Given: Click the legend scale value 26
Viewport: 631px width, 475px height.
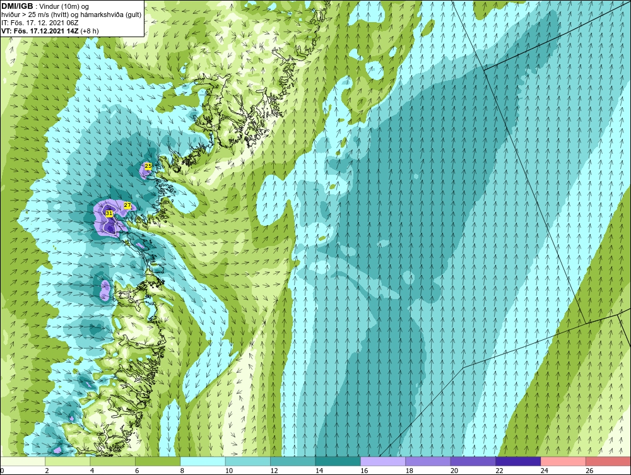Looking at the screenshot, I should [x=589, y=471].
